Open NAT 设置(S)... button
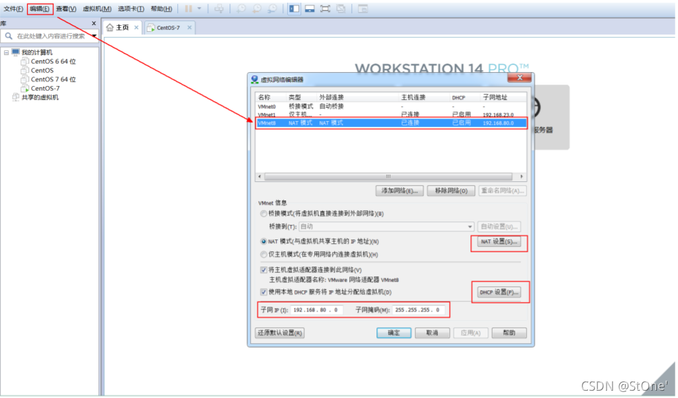This screenshot has width=678, height=398. click(x=499, y=241)
